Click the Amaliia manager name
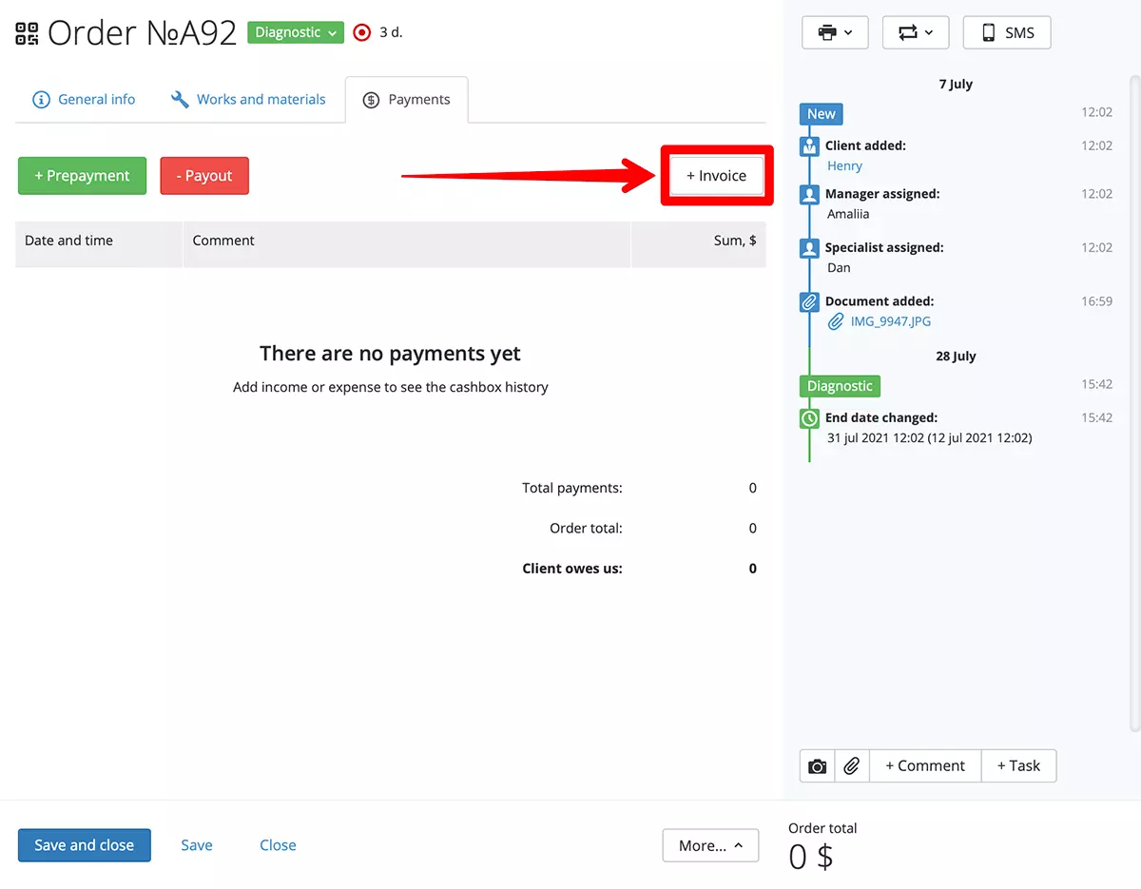Screen dimensions: 1141x889 (x=848, y=214)
